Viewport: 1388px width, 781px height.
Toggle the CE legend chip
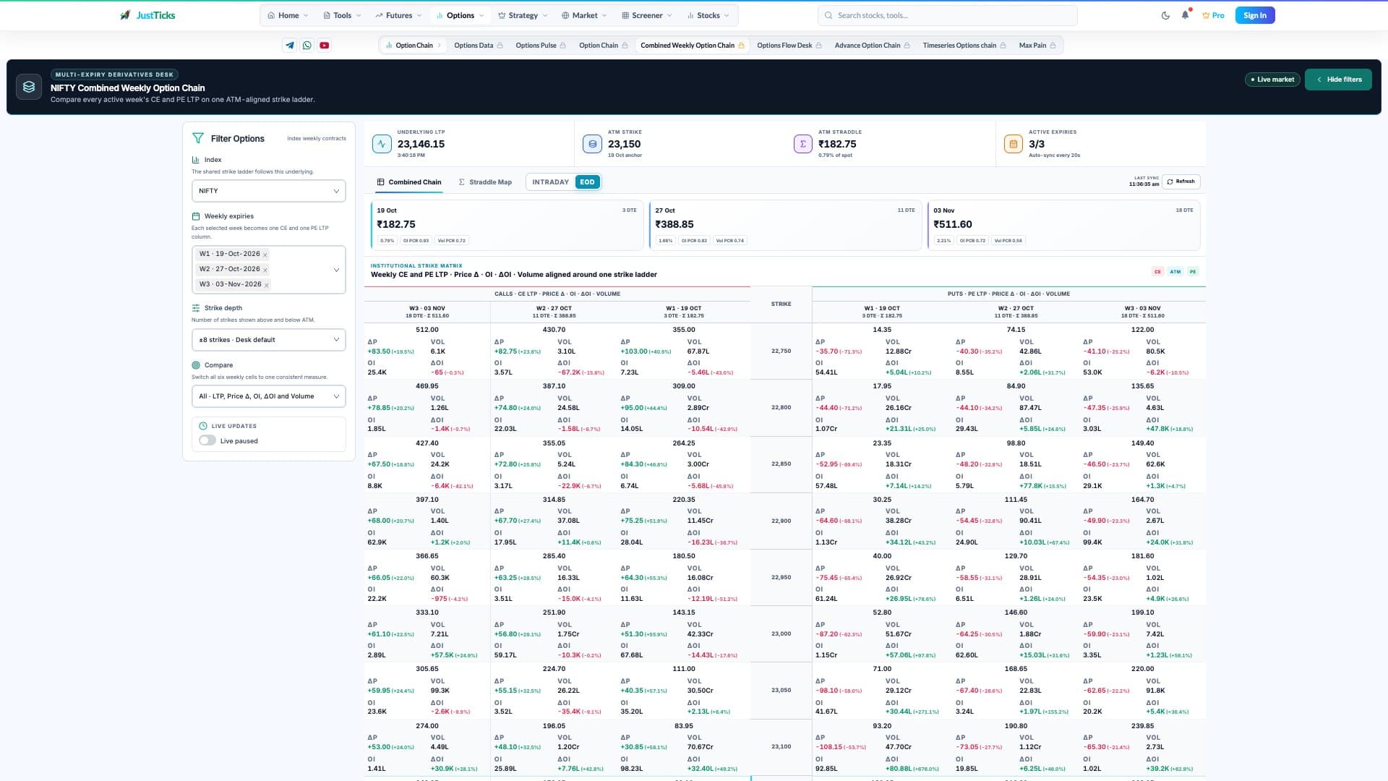click(x=1157, y=272)
